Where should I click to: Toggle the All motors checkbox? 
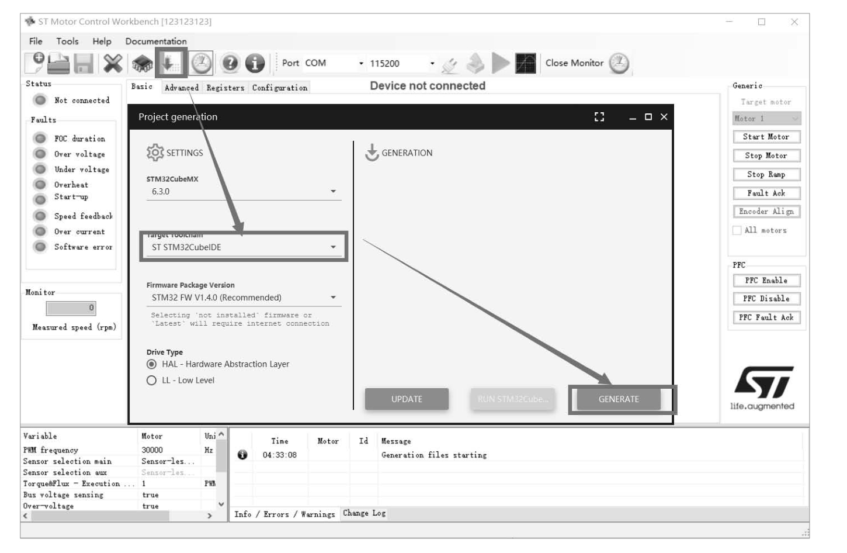pos(737,230)
